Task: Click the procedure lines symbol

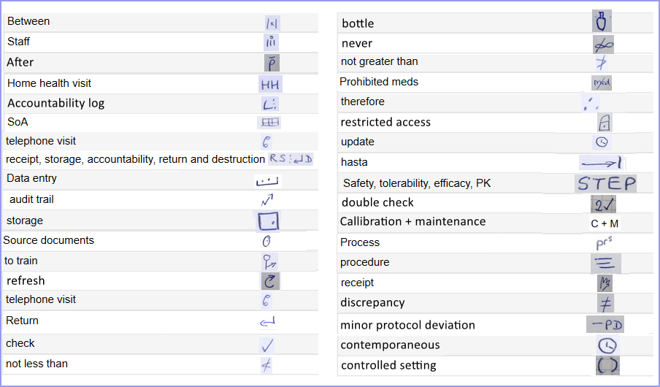Action: tap(605, 264)
